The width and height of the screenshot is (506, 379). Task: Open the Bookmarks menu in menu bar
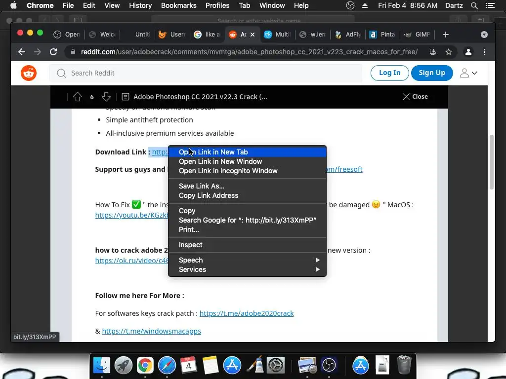click(178, 5)
